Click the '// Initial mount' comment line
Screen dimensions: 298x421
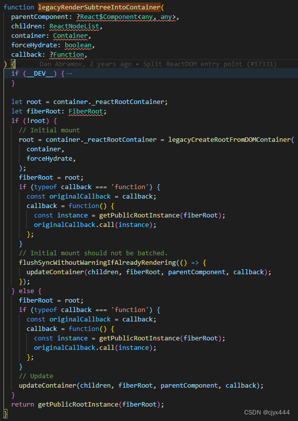(49, 130)
